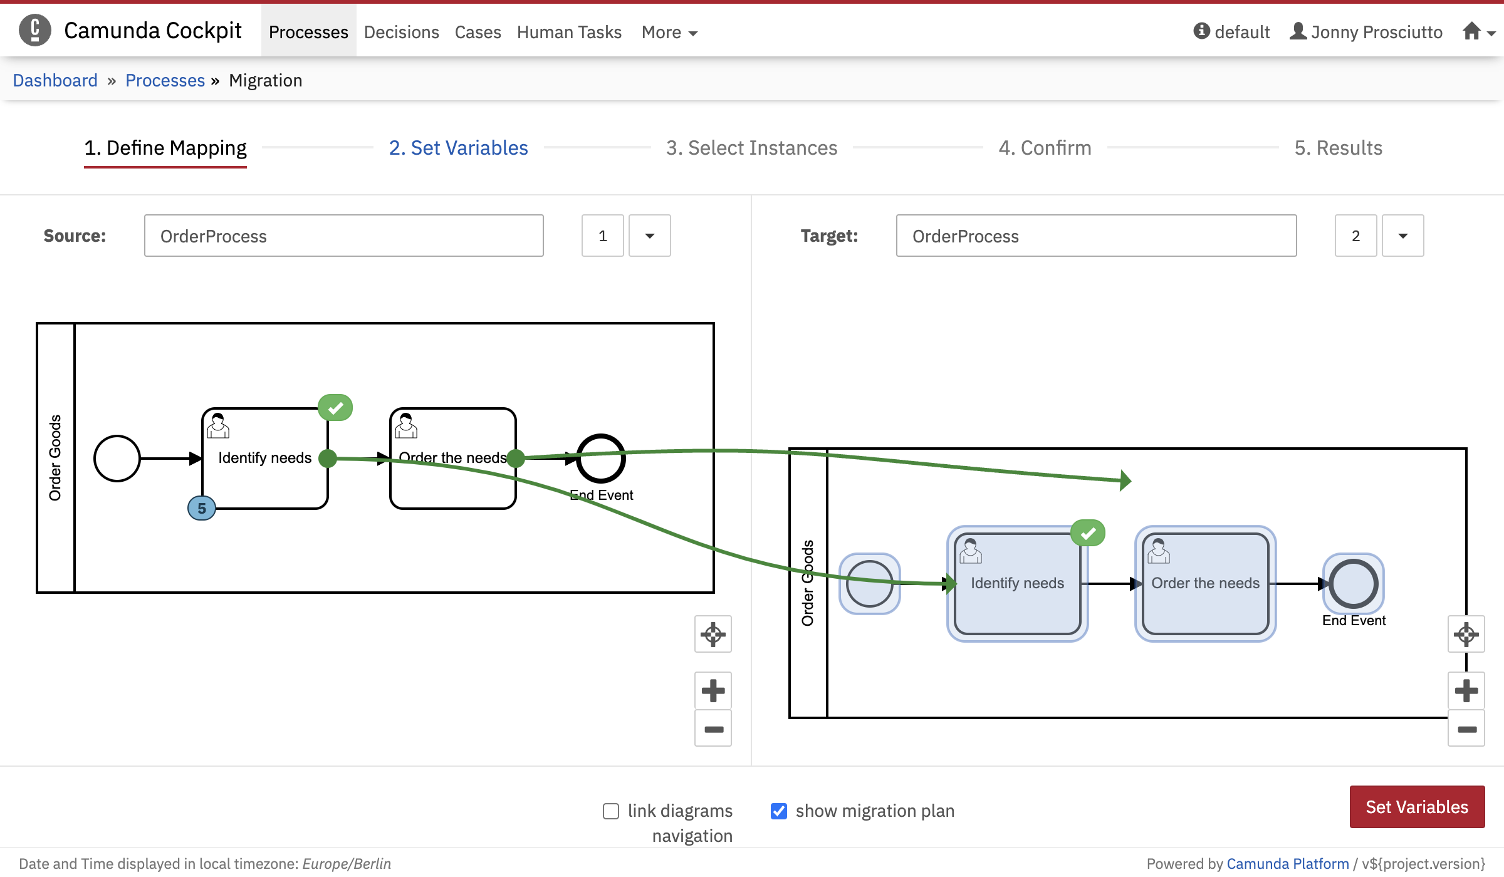Zoom in on source diagram

point(713,691)
